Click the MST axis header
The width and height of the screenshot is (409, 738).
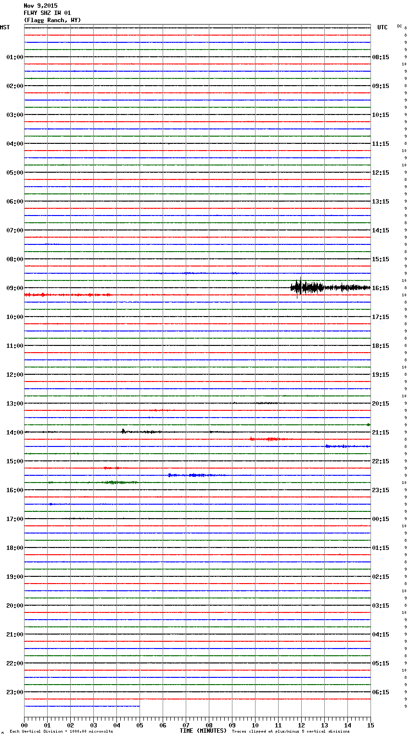pos(5,27)
